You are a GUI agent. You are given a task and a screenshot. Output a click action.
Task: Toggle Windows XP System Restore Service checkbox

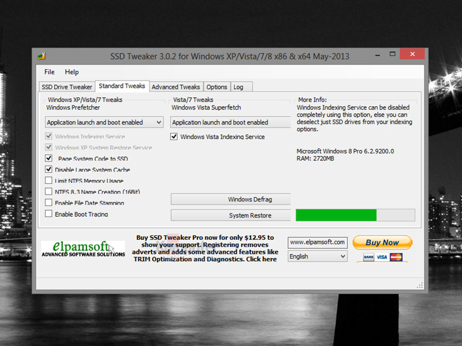(49, 147)
